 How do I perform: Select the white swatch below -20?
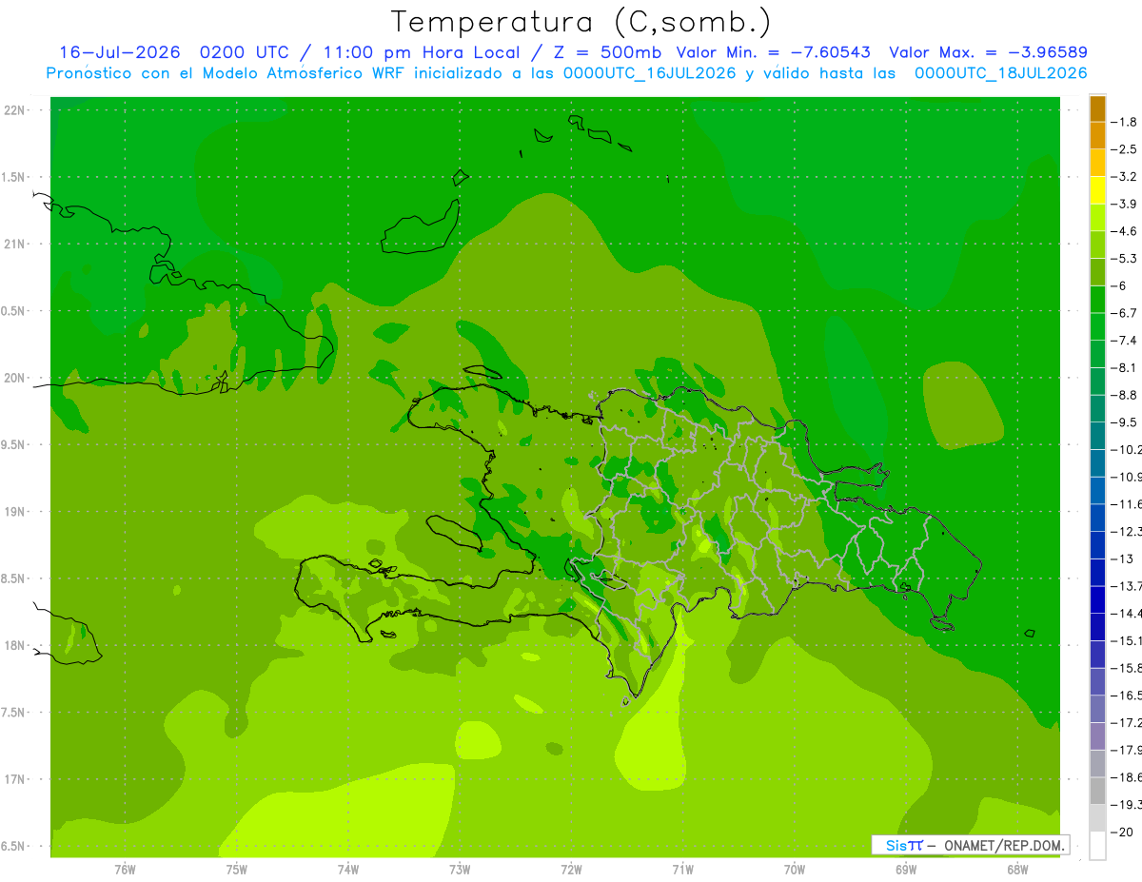pos(1097,846)
